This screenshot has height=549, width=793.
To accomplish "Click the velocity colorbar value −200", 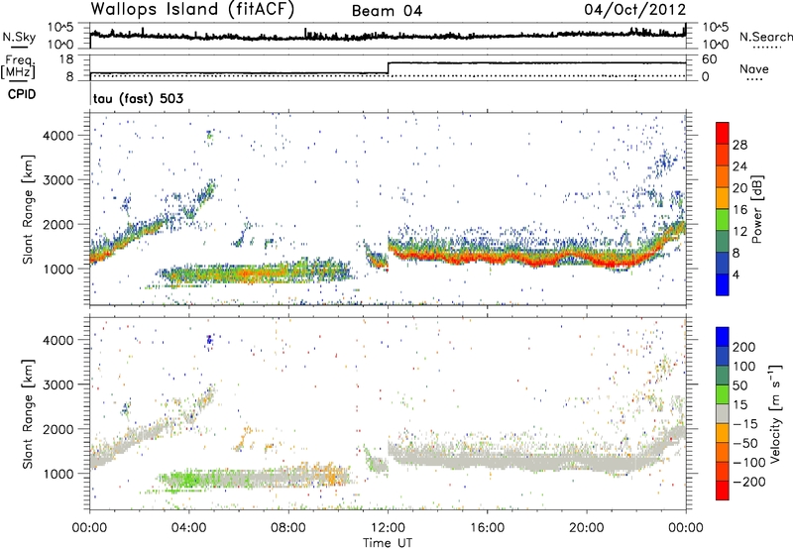I will coord(749,482).
